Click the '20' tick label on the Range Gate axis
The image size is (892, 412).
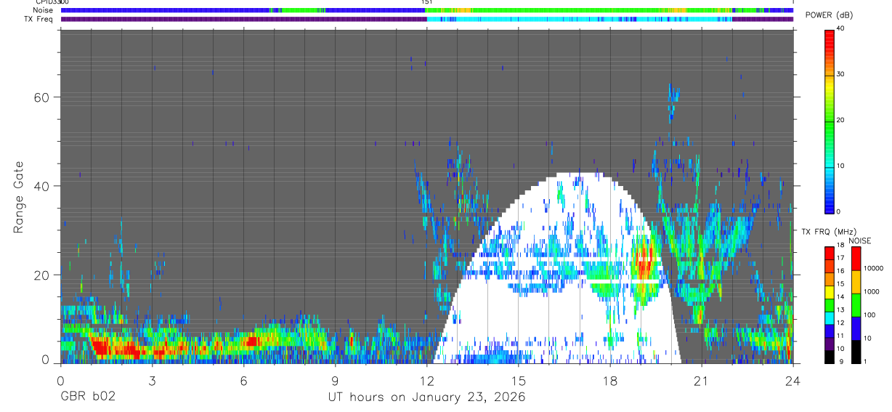tap(42, 275)
